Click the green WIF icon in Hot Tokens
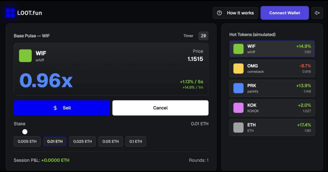The image size is (328, 172). click(238, 49)
